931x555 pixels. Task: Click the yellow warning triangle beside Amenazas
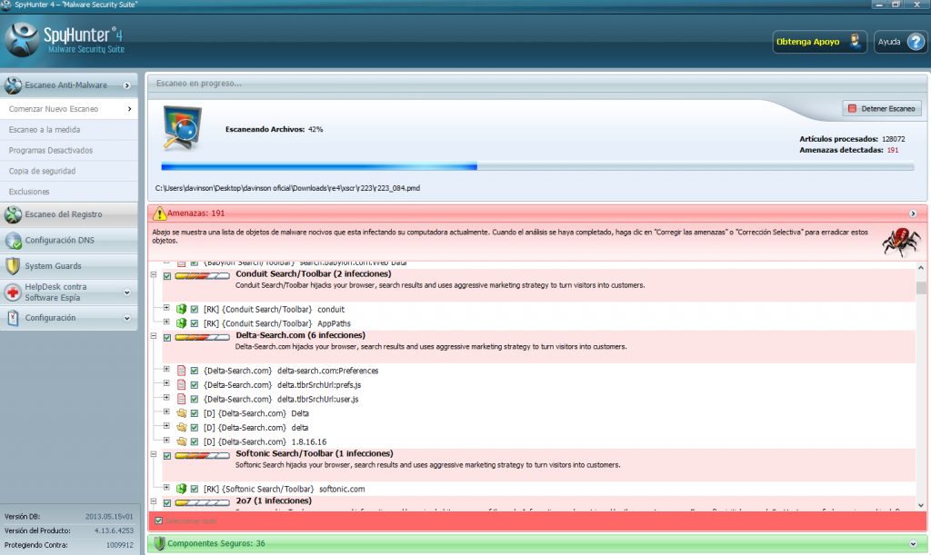click(159, 213)
